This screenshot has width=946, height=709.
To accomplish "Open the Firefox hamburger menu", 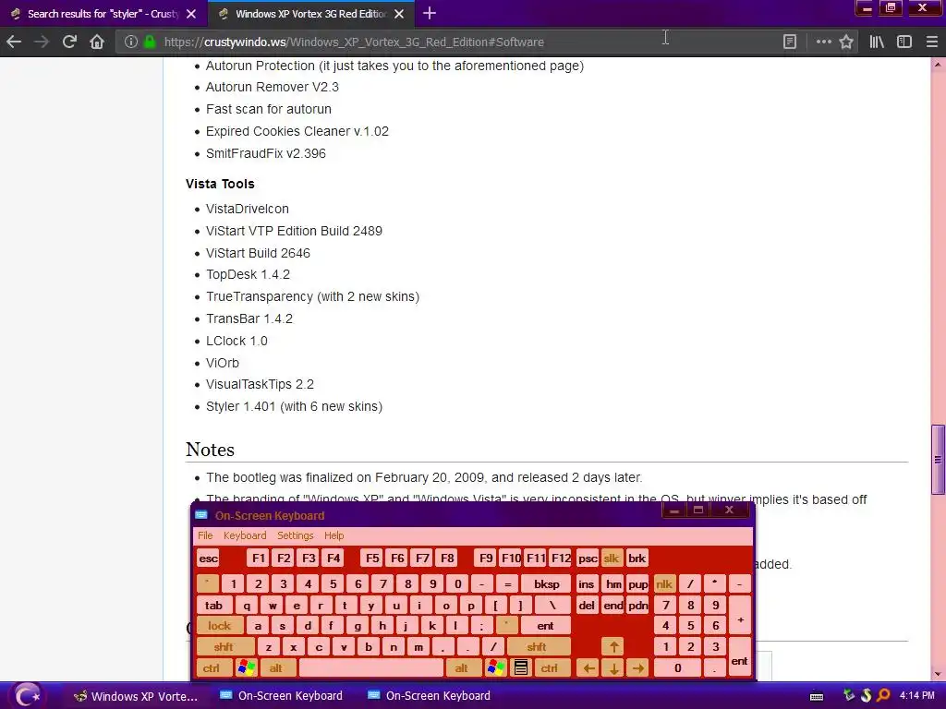I will 931,42.
